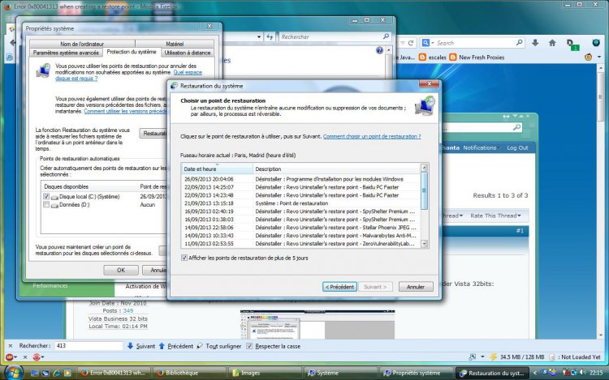Switch to Utilisation à distance tab

(x=188, y=53)
